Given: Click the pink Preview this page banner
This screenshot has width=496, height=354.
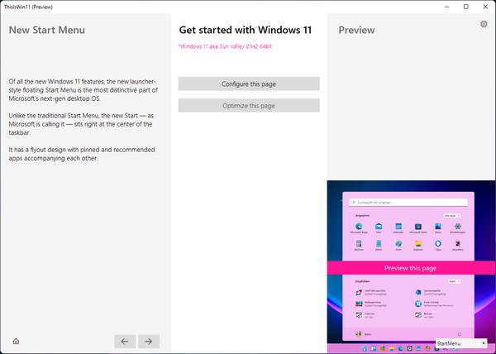Looking at the screenshot, I should [411, 269].
